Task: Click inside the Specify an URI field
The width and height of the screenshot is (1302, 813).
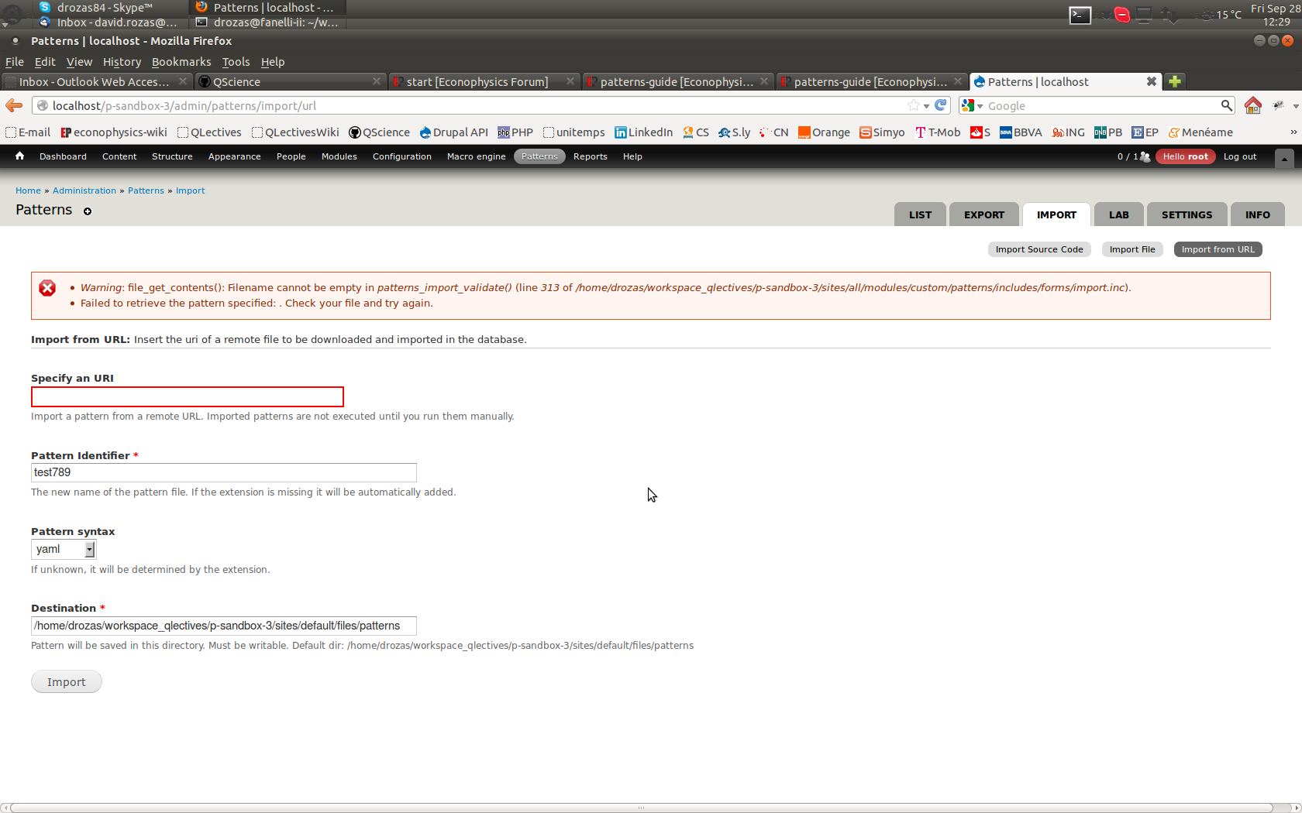Action: tap(186, 396)
